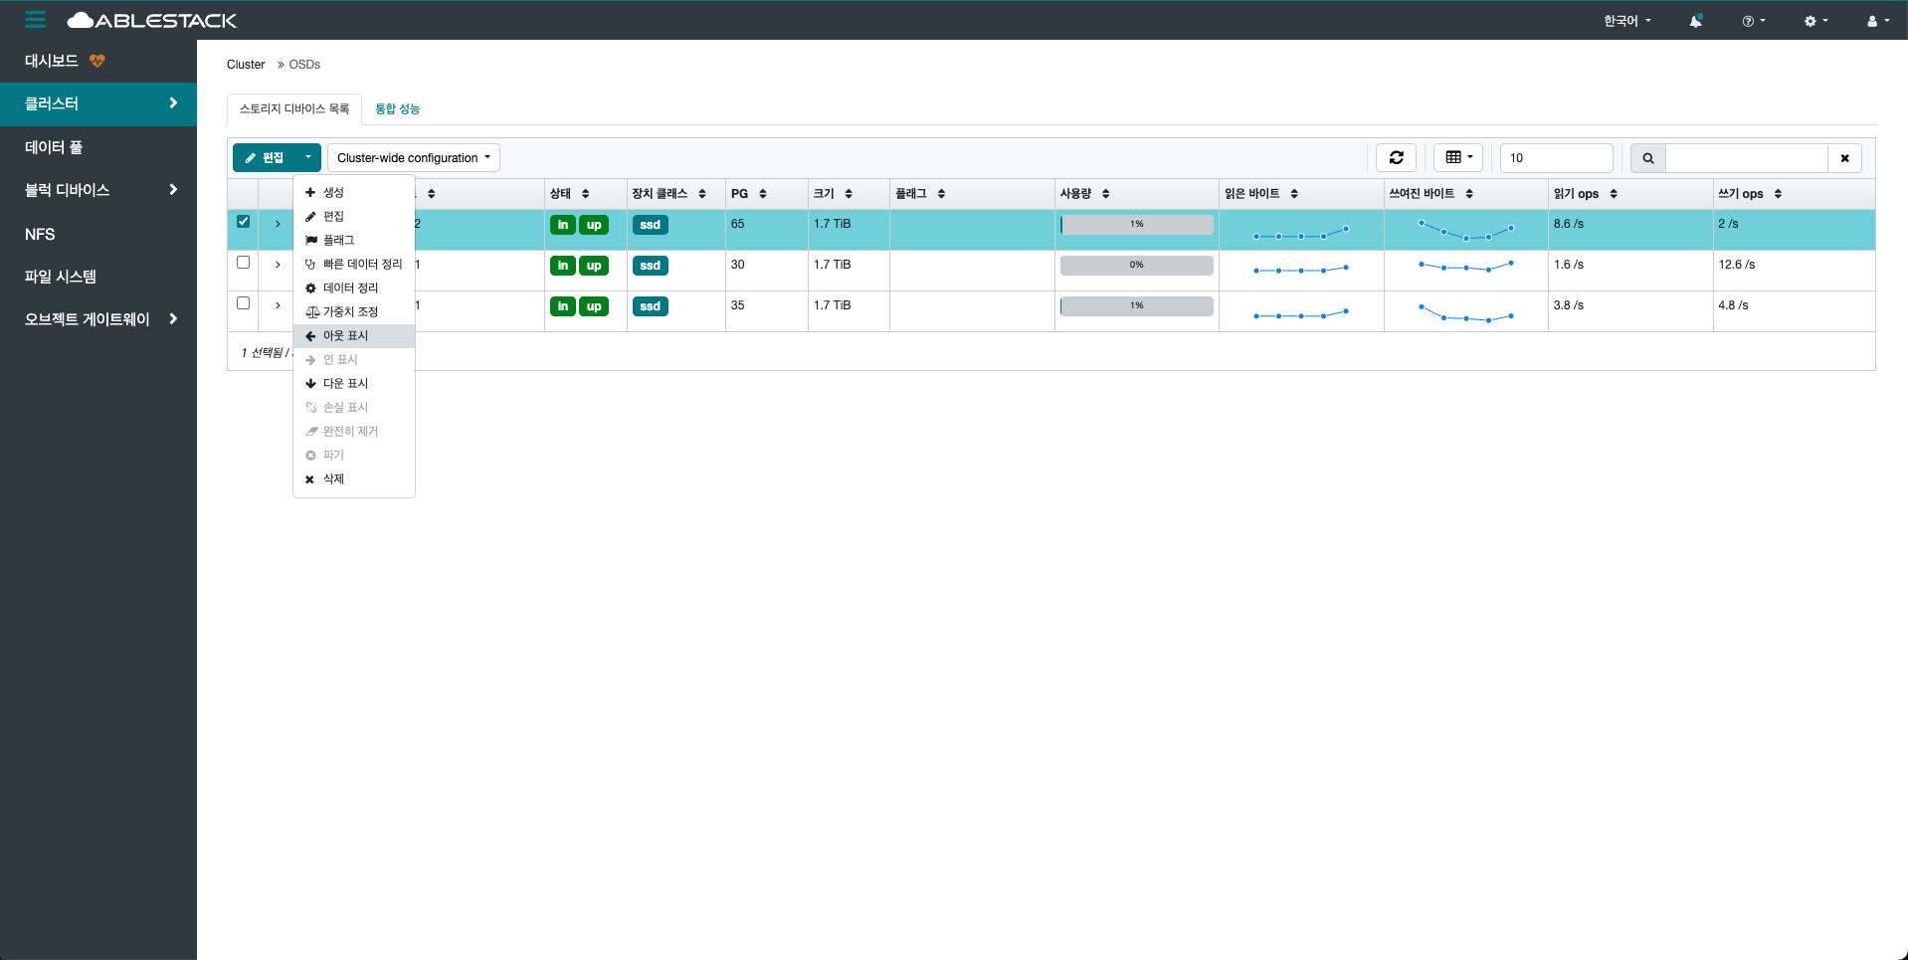This screenshot has width=1908, height=960.
Task: Select '아웃 표시' from the action menu
Action: [x=345, y=336]
